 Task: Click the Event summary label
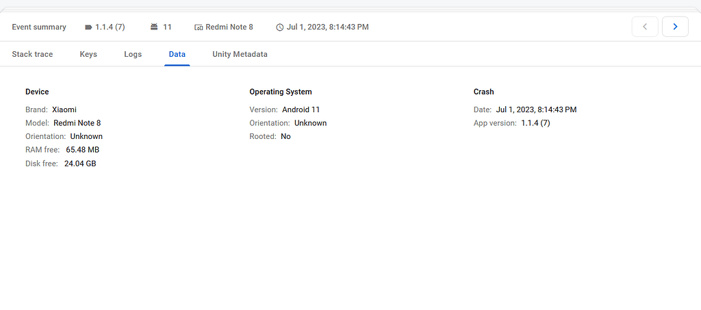point(39,27)
